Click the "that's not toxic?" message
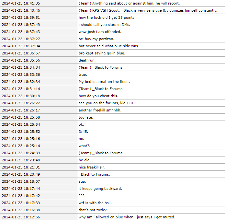Image resolution: width=225 pixels, height=220 pixels. [x=94, y=210]
